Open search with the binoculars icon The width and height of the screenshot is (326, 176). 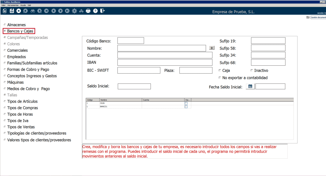[x=33, y=11]
